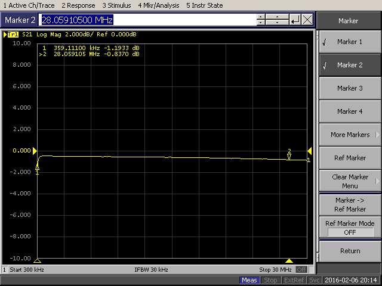Toggle Marker 1 softkey
The width and height of the screenshot is (382, 286).
350,42
